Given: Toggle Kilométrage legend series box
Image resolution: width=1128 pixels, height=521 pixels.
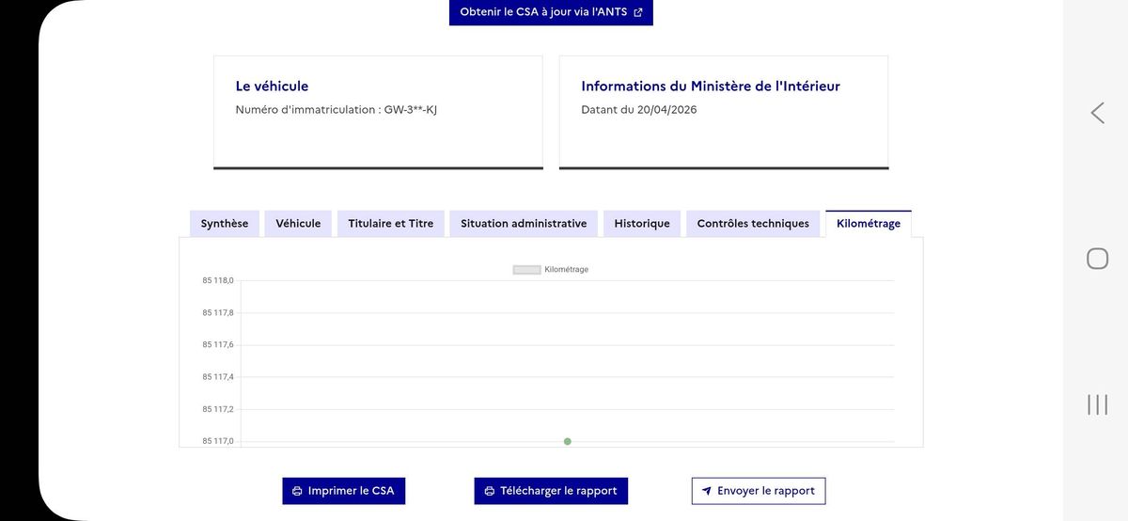Looking at the screenshot, I should point(526,270).
